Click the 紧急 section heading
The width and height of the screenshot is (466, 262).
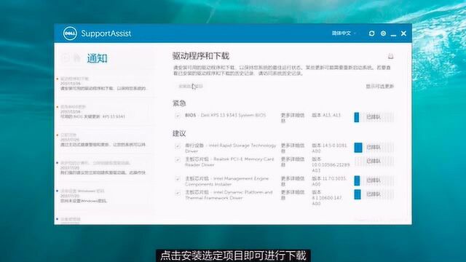click(x=179, y=103)
